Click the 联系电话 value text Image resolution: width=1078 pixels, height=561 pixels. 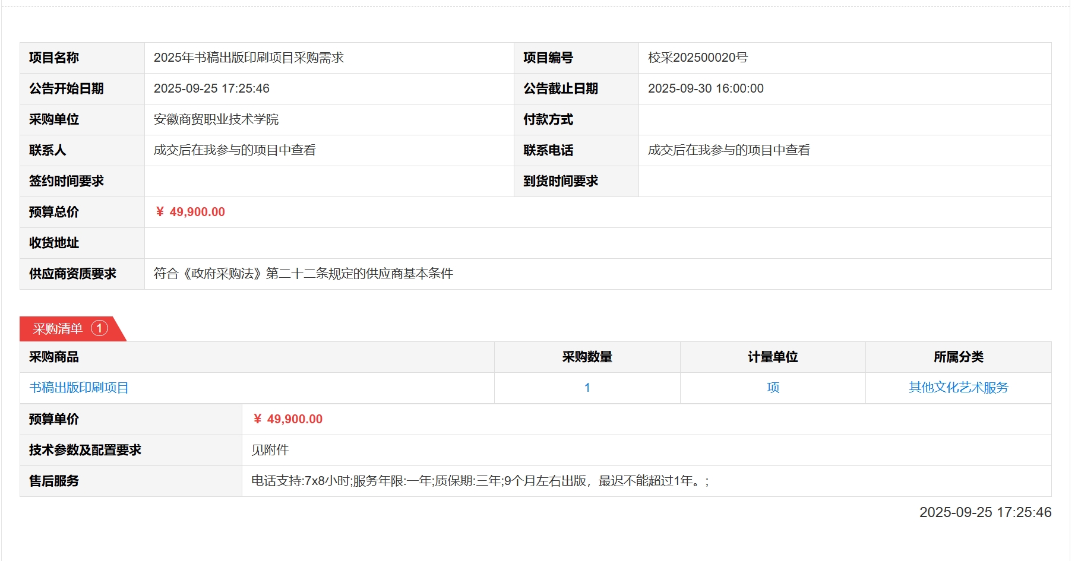[x=729, y=150]
